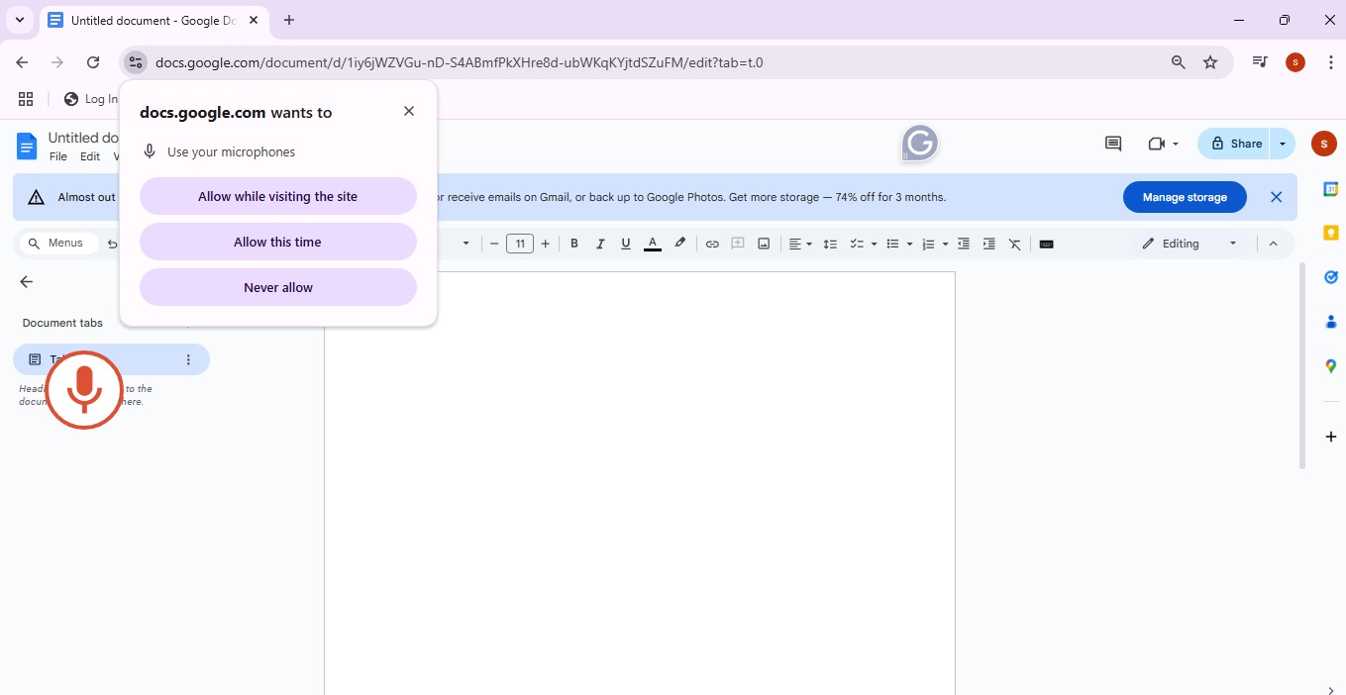This screenshot has width=1346, height=695.
Task: Clear formatting with the toolbar icon
Action: 1014,244
